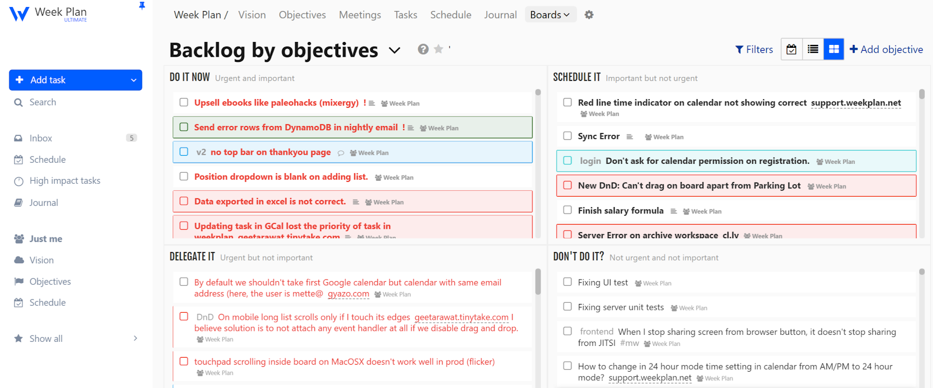Click the Do It Now panel scrollbar
Screen dimensions: 933x388
[538, 92]
